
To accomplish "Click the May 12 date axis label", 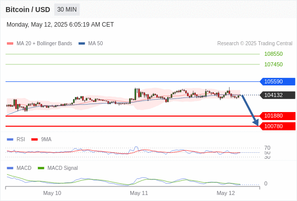I will click(x=226, y=193).
